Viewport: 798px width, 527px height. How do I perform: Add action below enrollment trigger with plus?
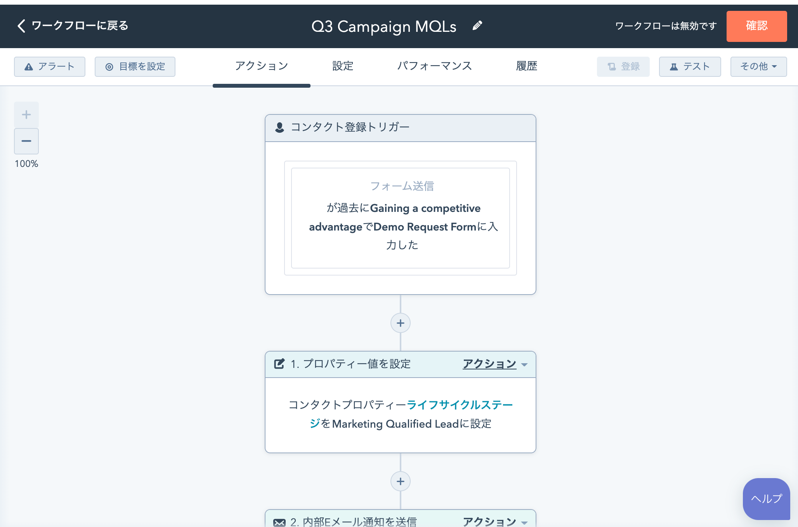401,323
